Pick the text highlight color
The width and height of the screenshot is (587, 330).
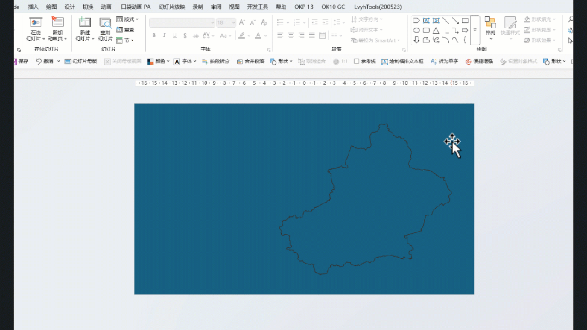tap(242, 35)
